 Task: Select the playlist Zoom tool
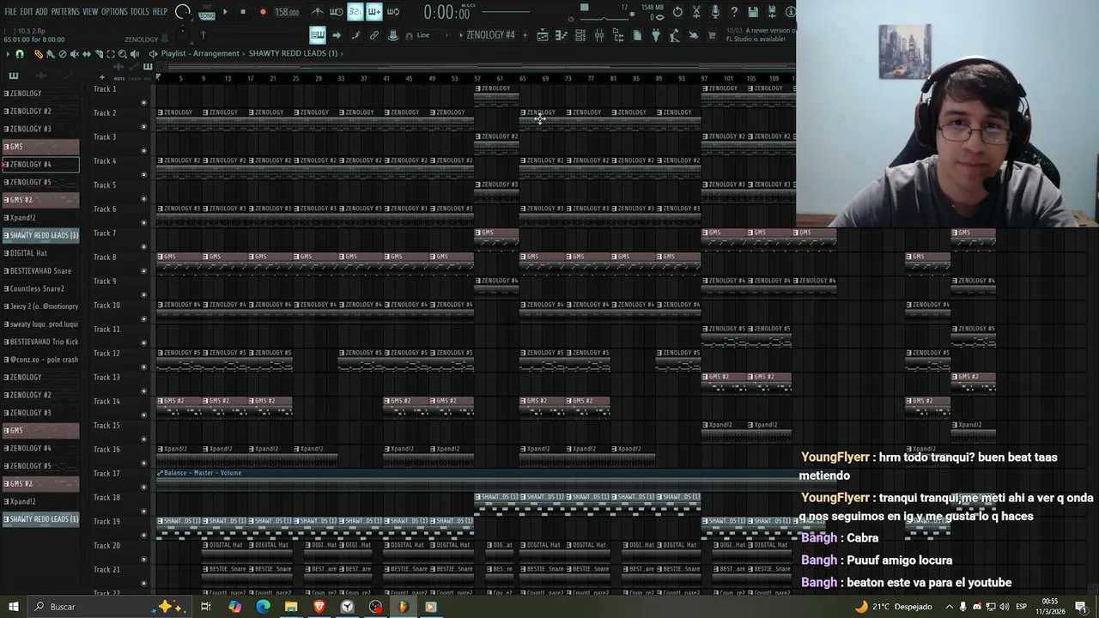pyautogui.click(x=123, y=53)
